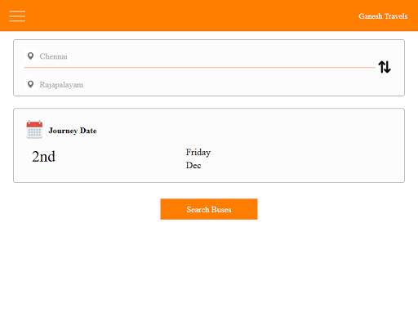The height and width of the screenshot is (321, 418).
Task: Open the Journey Date calendar icon
Action: 34,130
